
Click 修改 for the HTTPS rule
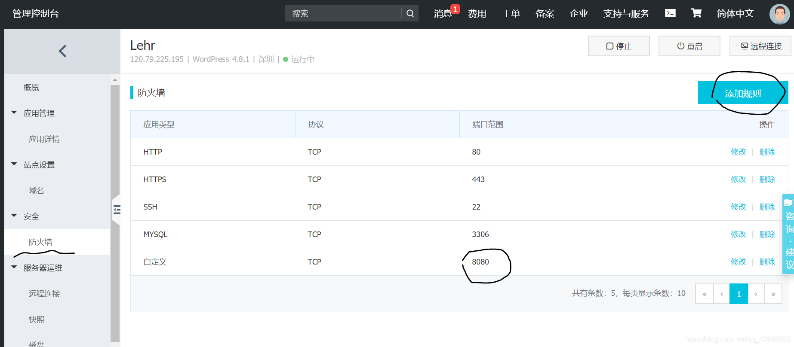point(739,180)
